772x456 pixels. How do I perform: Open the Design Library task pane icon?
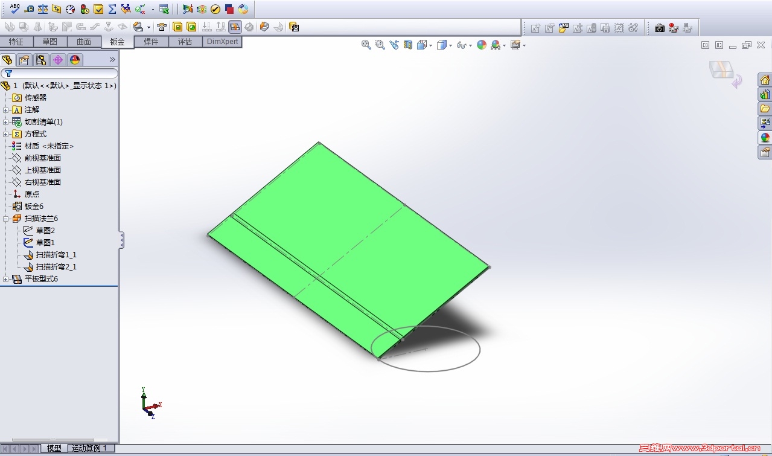[765, 94]
